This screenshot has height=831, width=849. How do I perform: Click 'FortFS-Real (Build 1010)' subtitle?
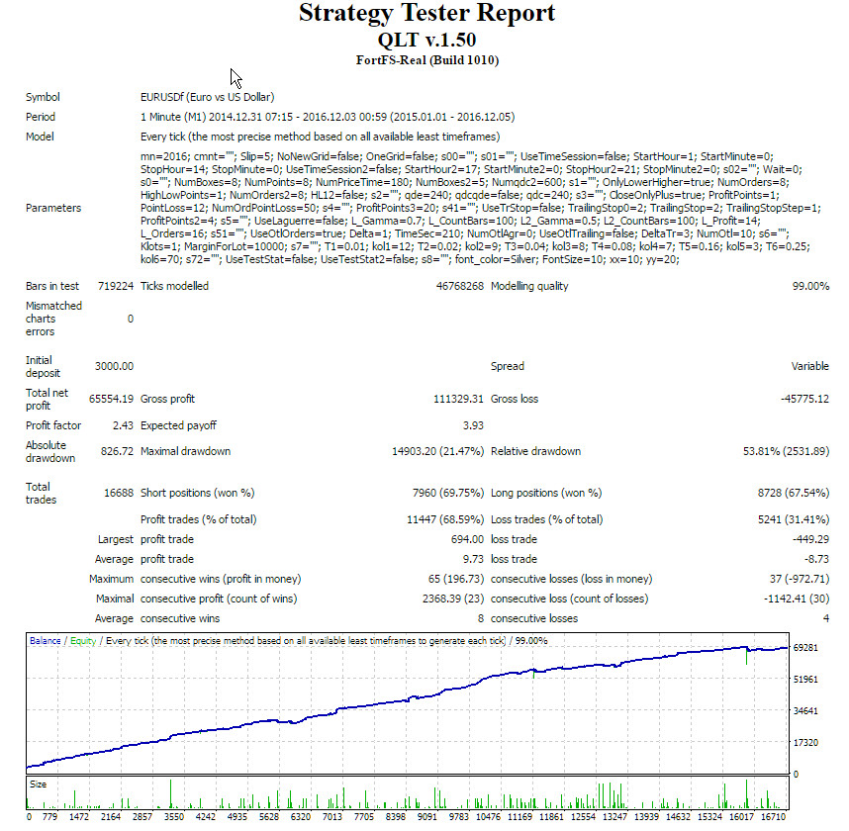(x=427, y=60)
